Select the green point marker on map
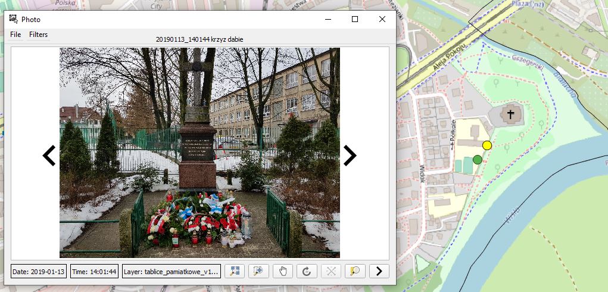The height and width of the screenshot is (292, 608). point(478,160)
